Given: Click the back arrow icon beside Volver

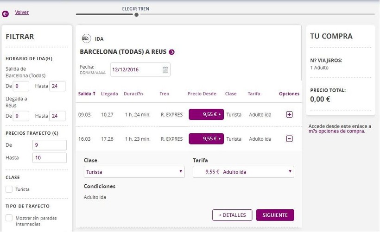Looking at the screenshot, I should (6, 14).
